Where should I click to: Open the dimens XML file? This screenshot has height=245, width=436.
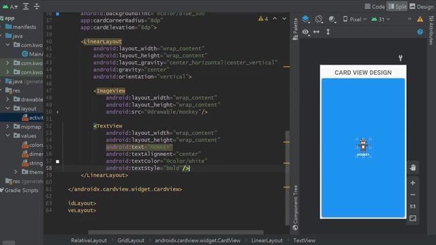33,154
